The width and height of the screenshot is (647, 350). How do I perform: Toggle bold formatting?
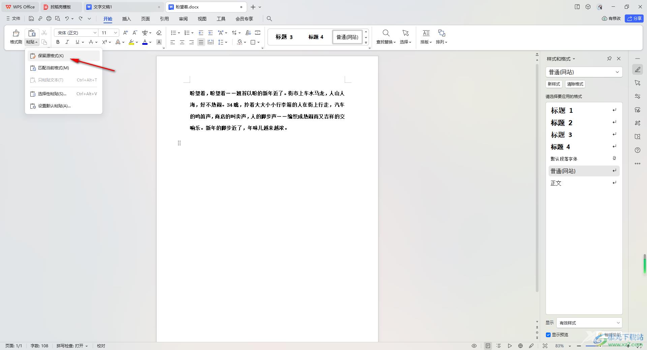tap(58, 42)
